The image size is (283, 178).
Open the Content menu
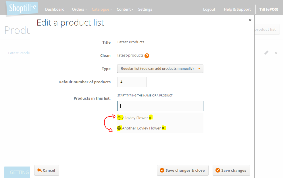click(125, 9)
